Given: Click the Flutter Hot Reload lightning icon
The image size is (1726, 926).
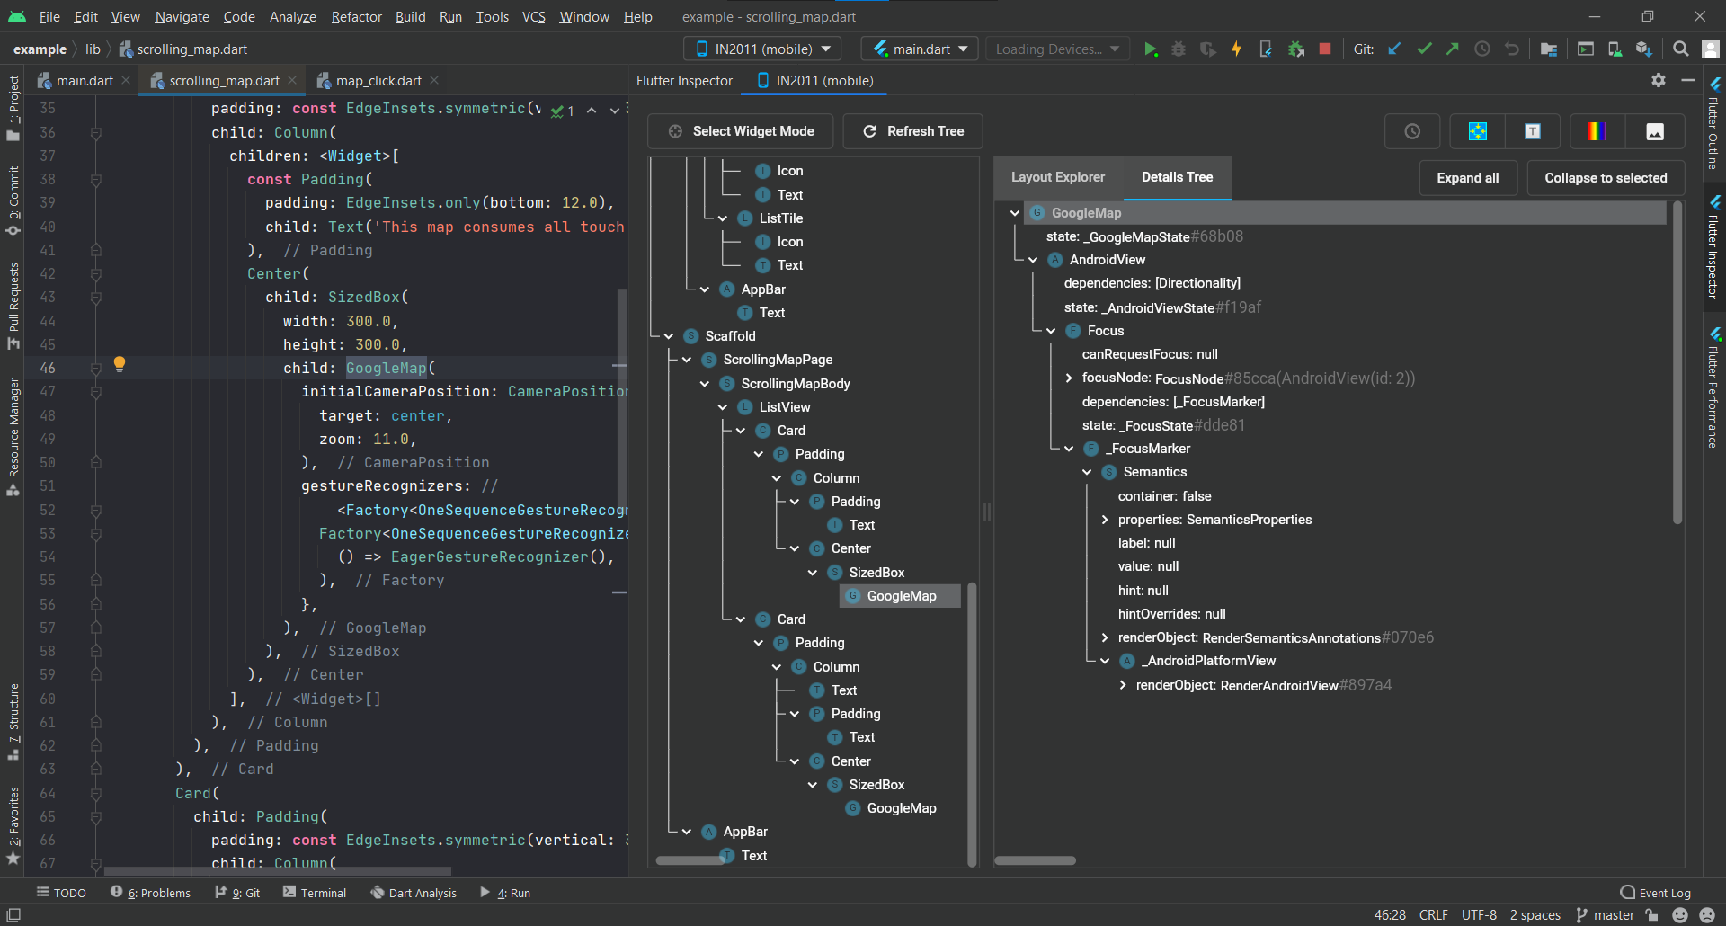Looking at the screenshot, I should 1236,49.
